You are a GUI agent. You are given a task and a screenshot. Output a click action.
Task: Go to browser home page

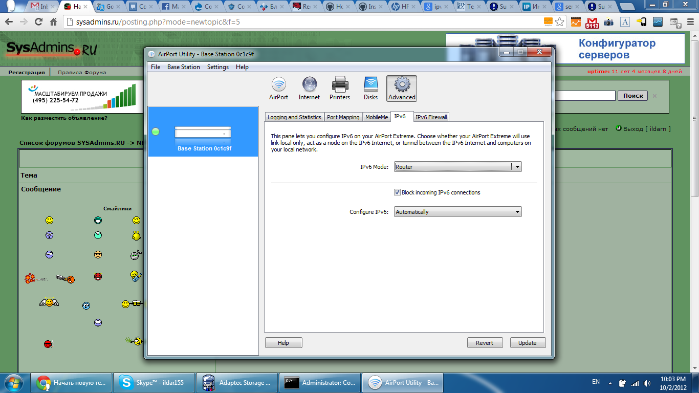click(53, 22)
